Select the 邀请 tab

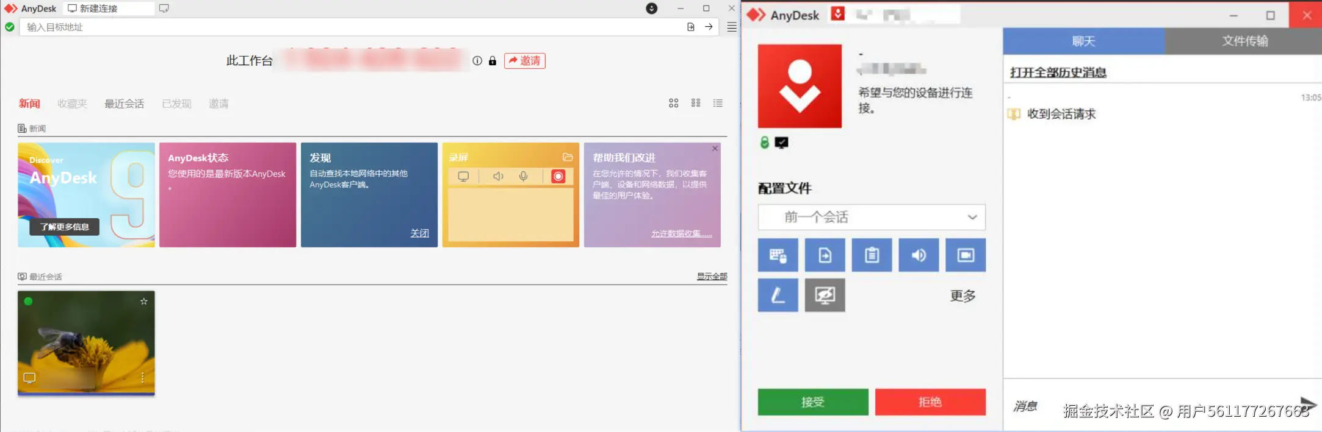[x=219, y=104]
